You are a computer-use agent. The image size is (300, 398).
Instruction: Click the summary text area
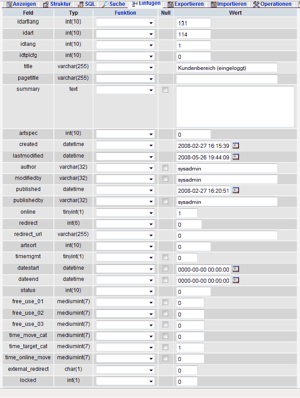pos(235,107)
